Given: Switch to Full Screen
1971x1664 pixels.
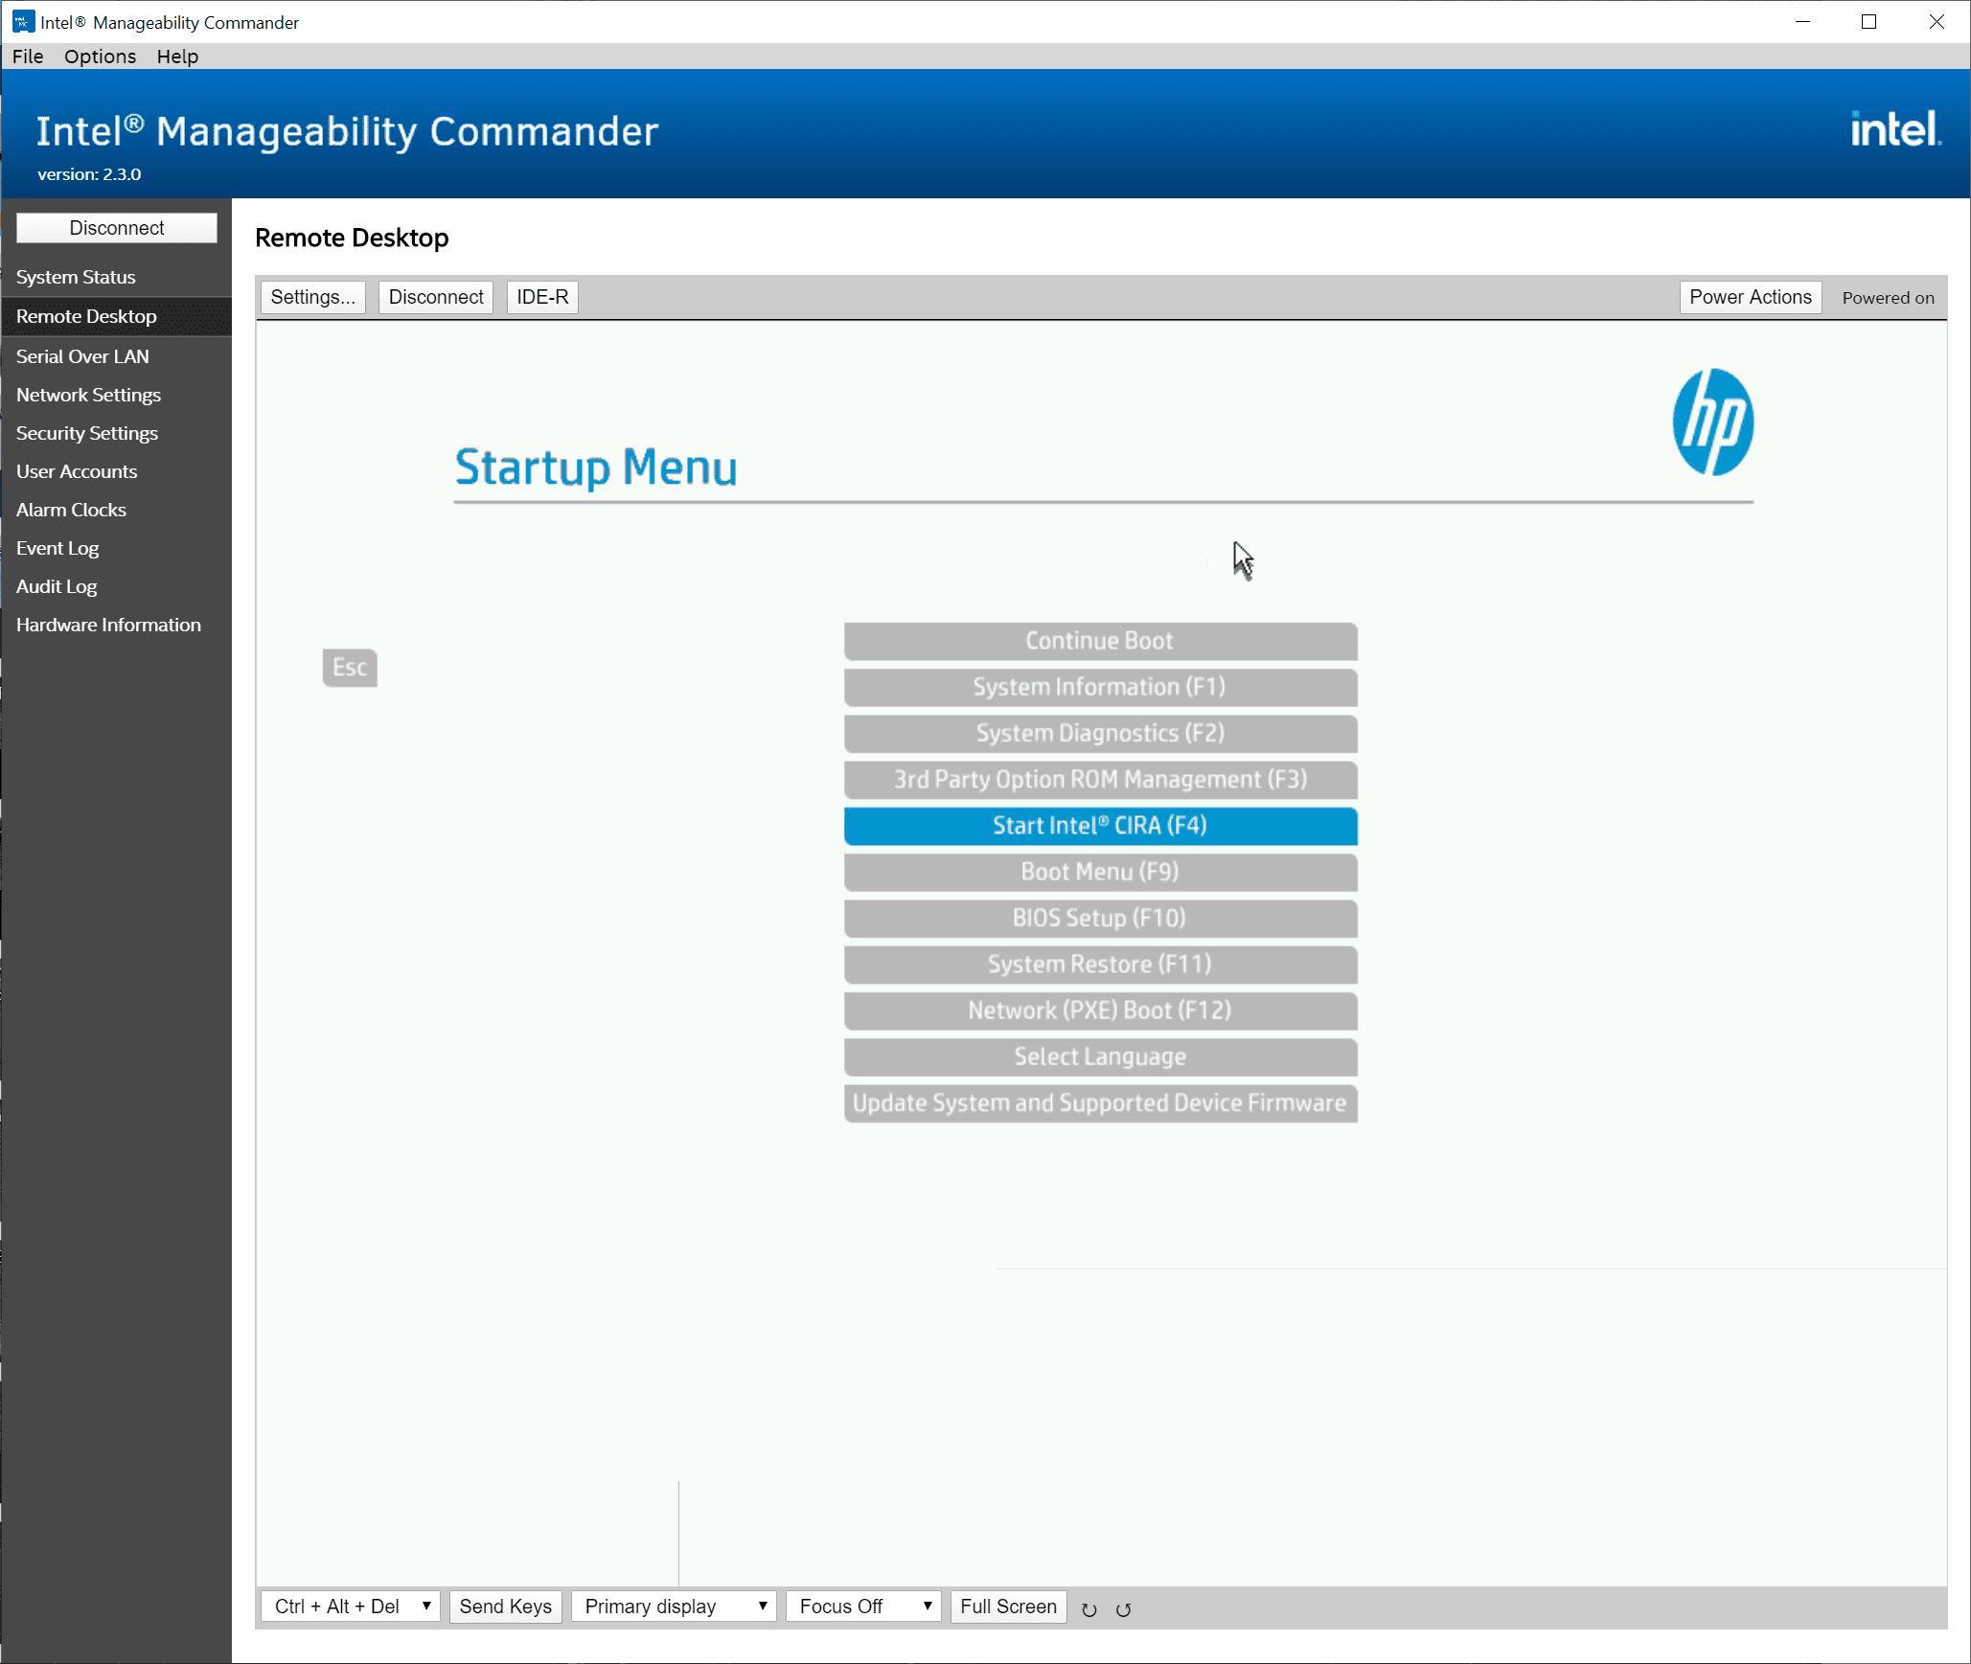Looking at the screenshot, I should pos(1008,1607).
